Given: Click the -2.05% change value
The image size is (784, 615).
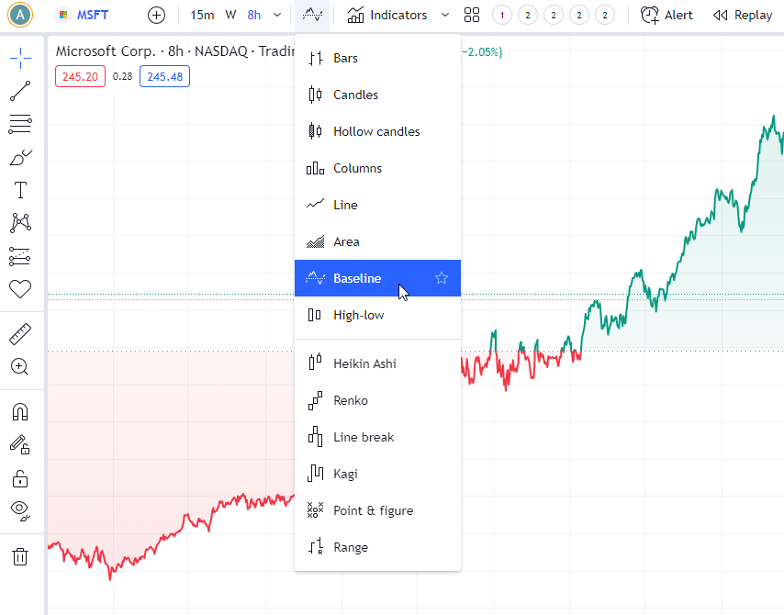Looking at the screenshot, I should [481, 52].
